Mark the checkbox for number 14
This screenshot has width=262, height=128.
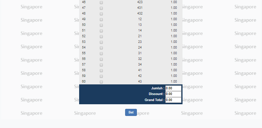[101, 31]
